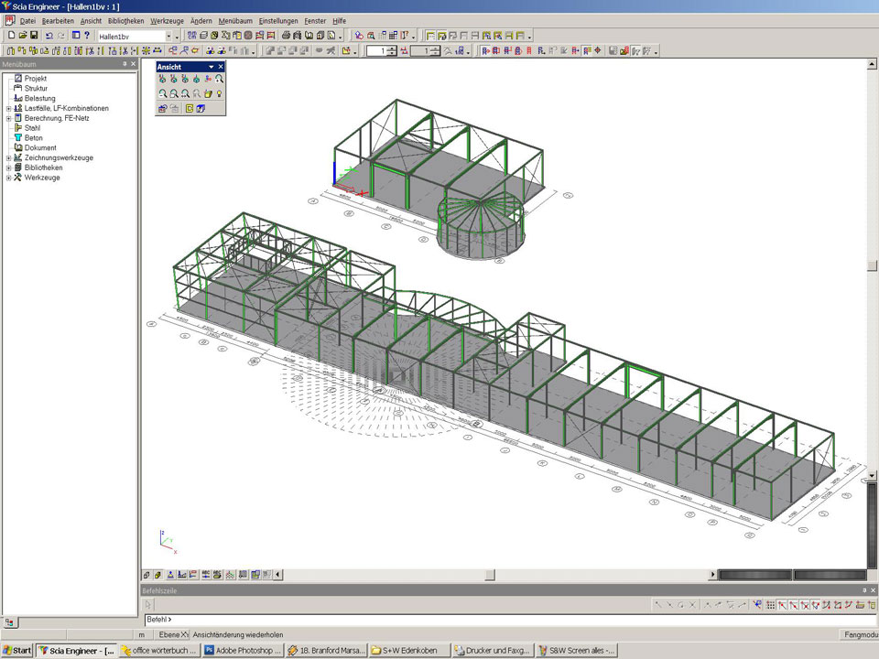Select Belastung in the tree
The image size is (879, 659).
point(39,99)
